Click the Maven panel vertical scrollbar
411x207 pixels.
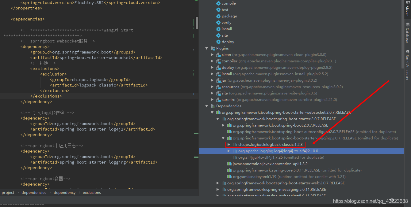point(403,34)
